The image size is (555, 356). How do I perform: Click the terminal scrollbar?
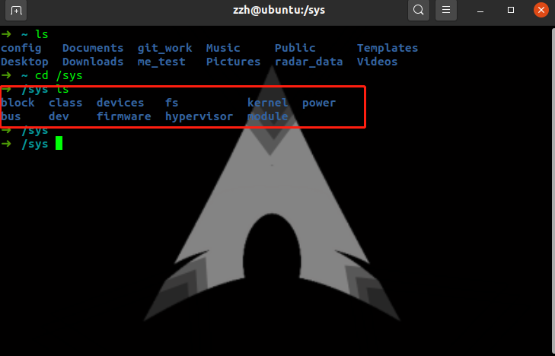pos(553,191)
